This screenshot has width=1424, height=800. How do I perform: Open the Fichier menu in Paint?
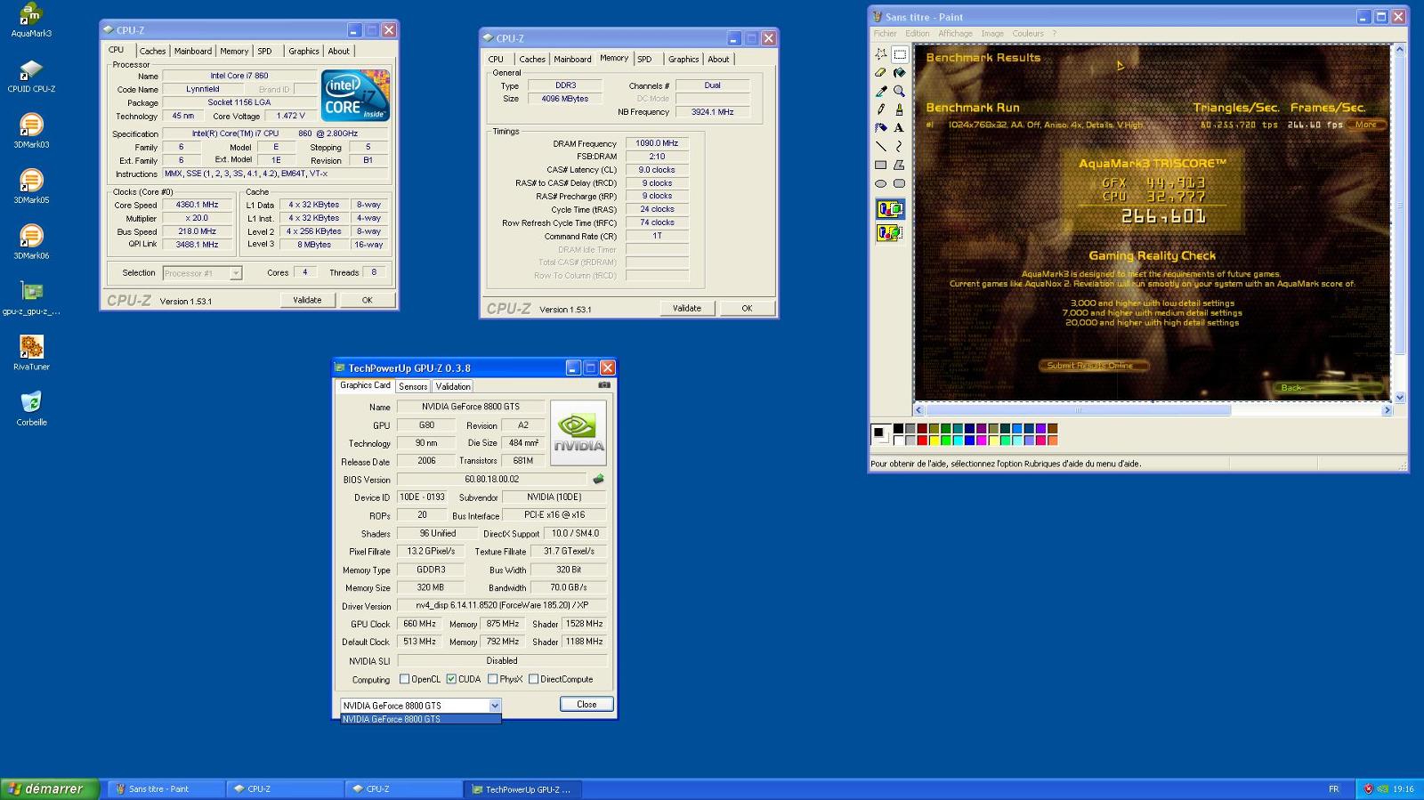tap(886, 34)
